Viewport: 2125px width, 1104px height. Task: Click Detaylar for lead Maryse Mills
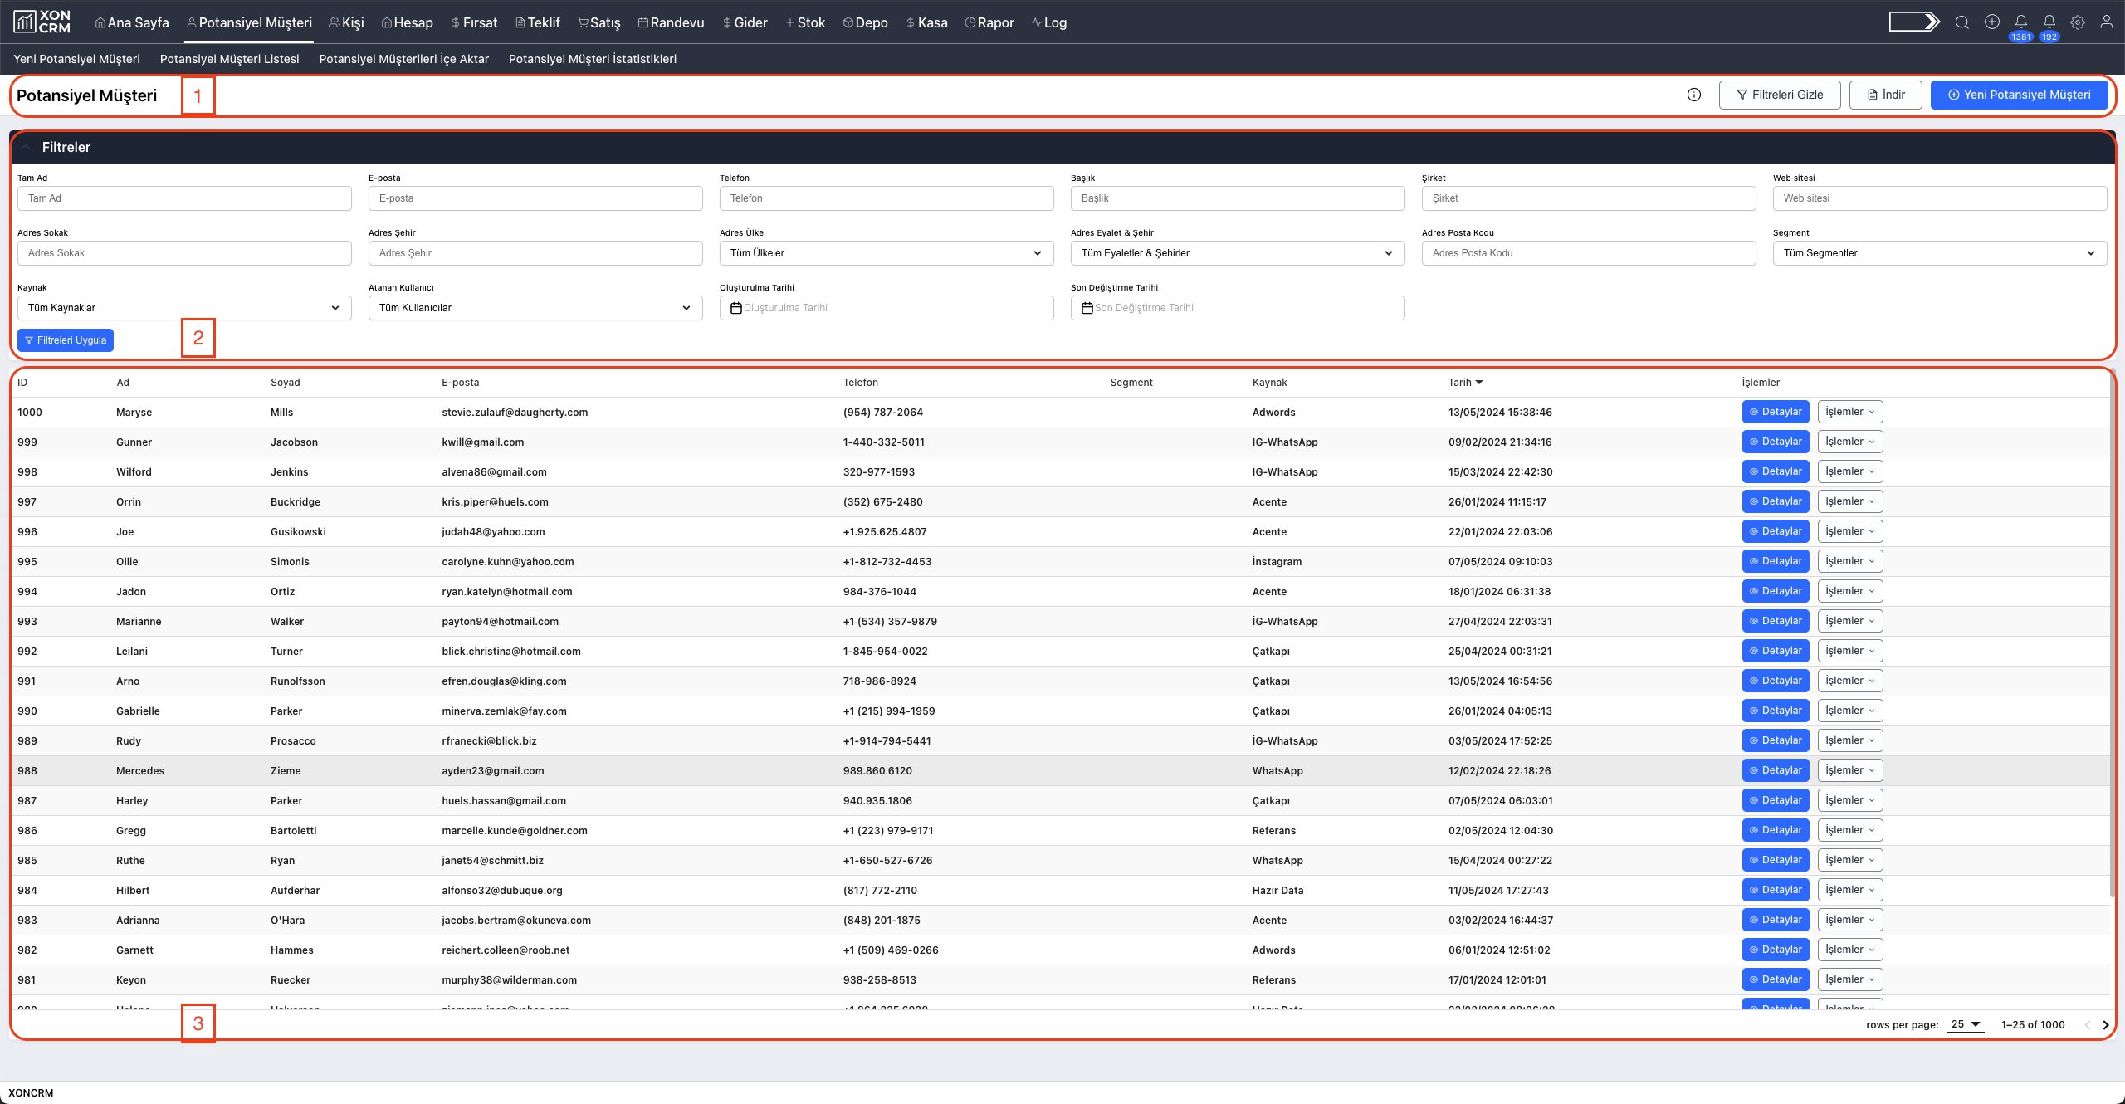tap(1775, 412)
